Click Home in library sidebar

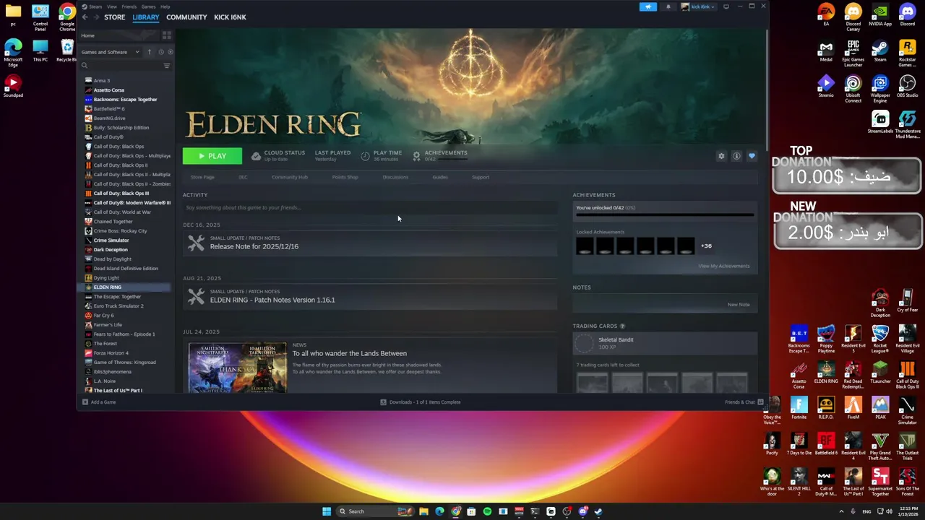87,35
